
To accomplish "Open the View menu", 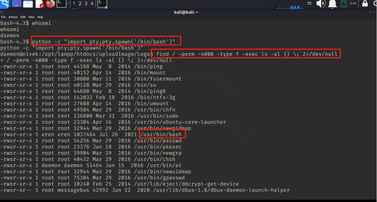I will click(x=31, y=17).
